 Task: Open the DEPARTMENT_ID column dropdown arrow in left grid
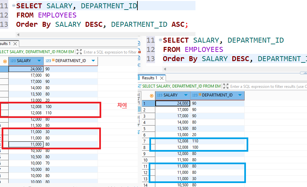(x=93, y=61)
